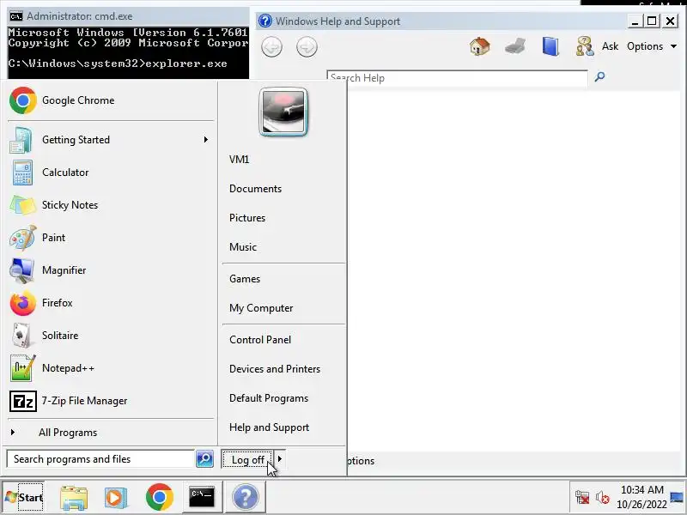Screen dimensions: 687x515
Task: Click Ask label in Help toolbar
Action: click(x=610, y=46)
